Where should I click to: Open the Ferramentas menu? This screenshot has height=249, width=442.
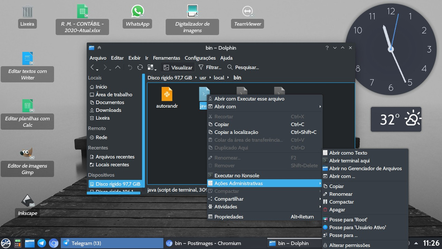[x=166, y=58]
